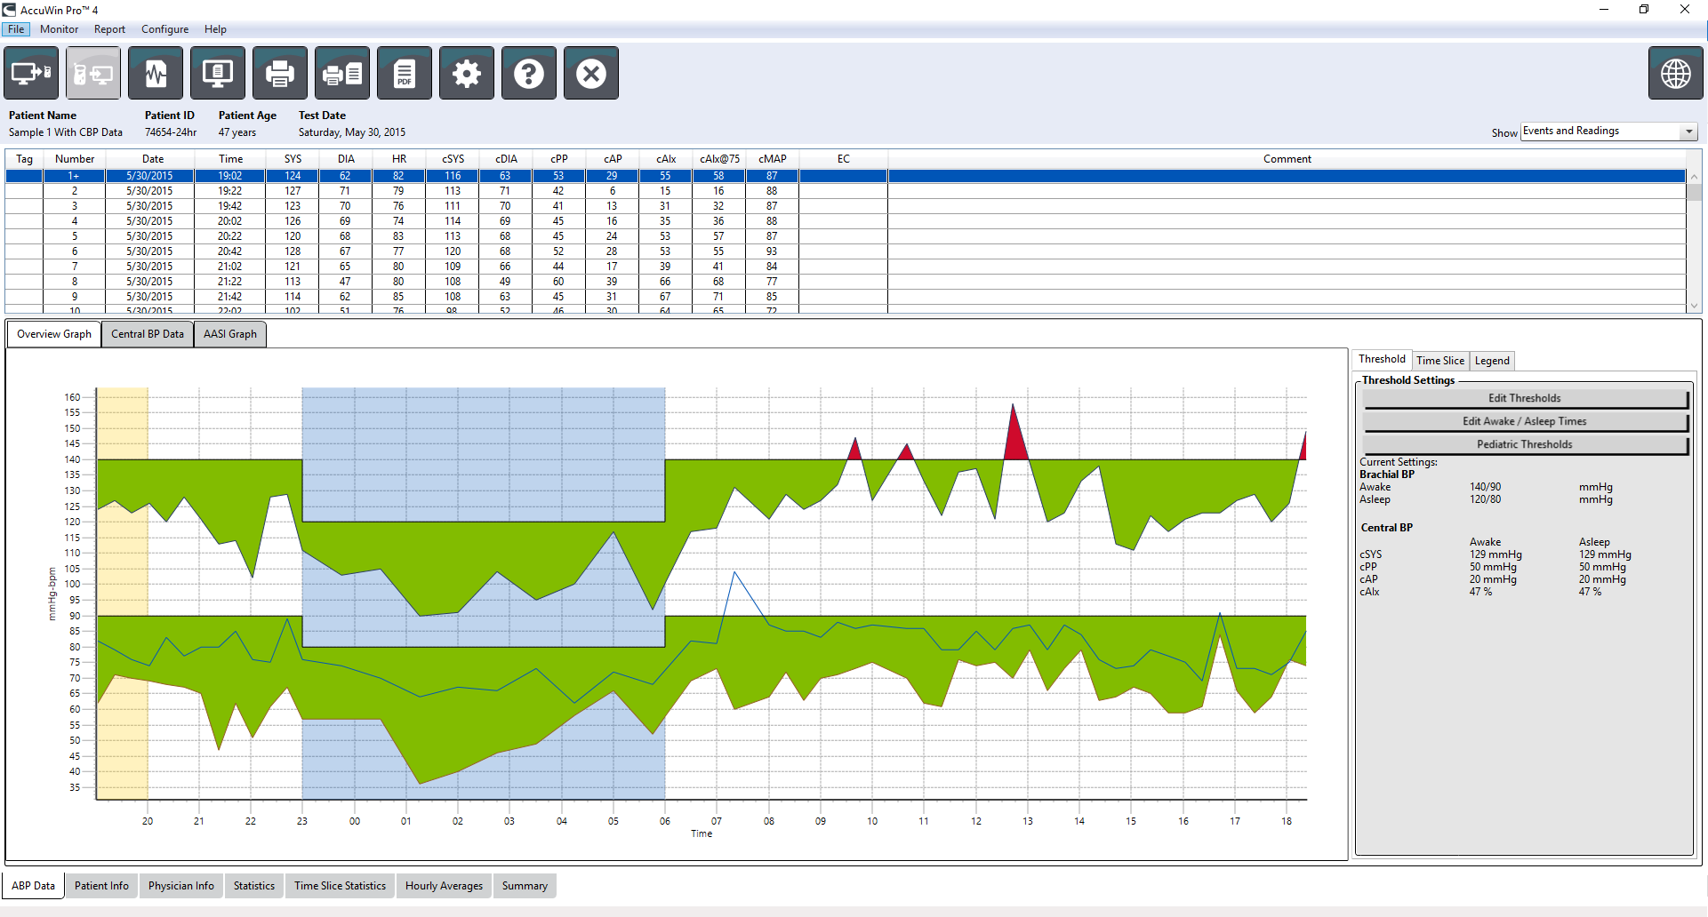The height and width of the screenshot is (917, 1708).
Task: Open the Time Slice Statistics tab
Action: 341,886
